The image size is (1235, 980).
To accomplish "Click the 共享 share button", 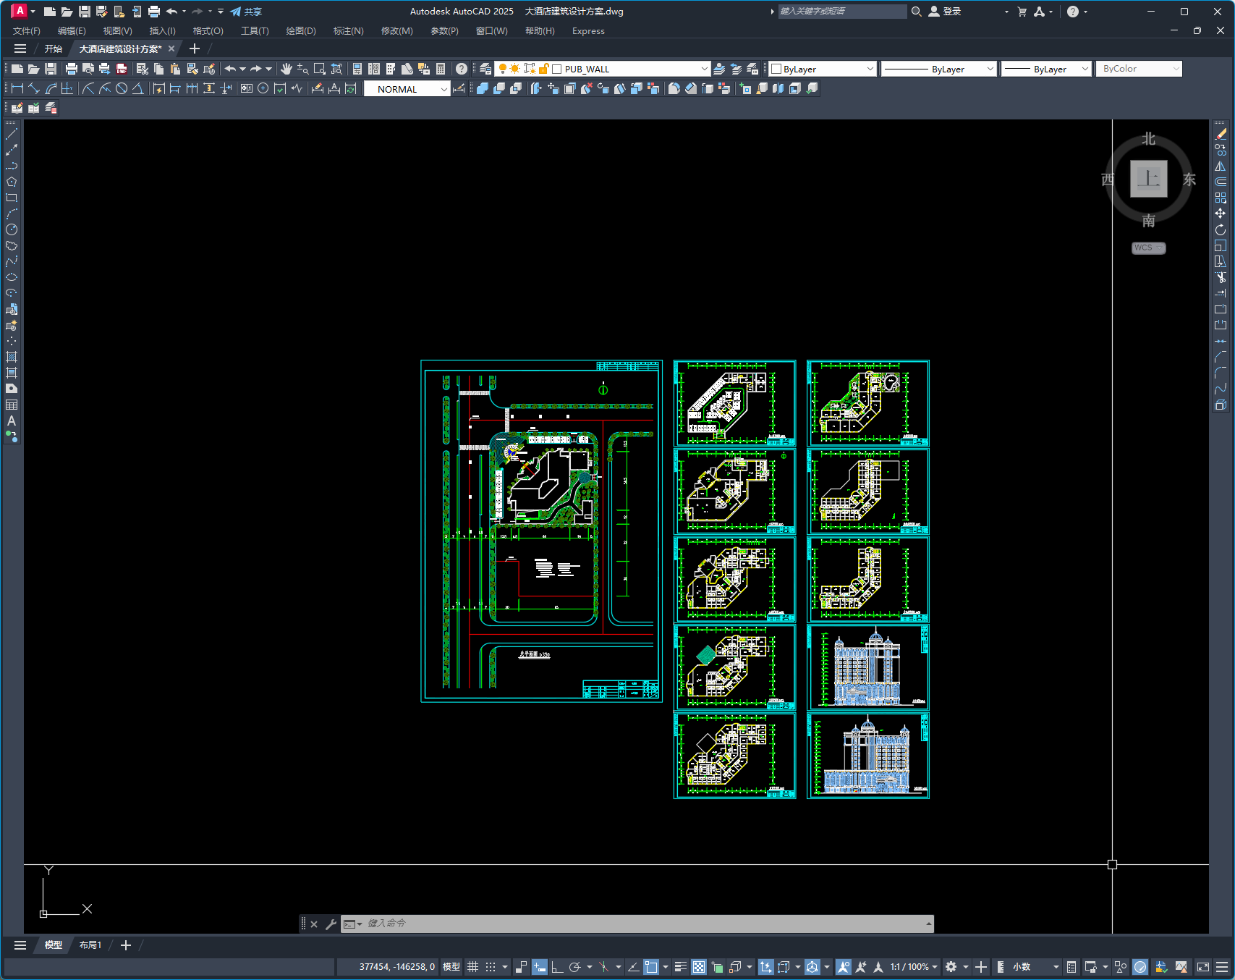I will click(x=246, y=12).
